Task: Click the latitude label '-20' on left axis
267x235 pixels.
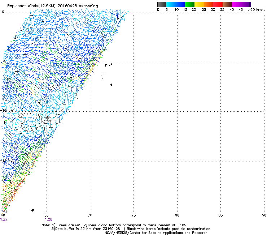Action: coord(4,211)
